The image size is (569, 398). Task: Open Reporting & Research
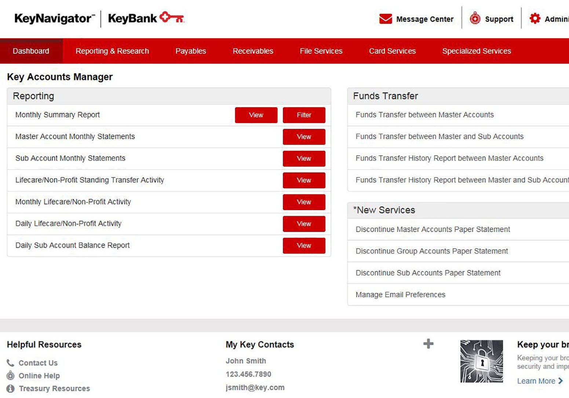[x=112, y=51]
